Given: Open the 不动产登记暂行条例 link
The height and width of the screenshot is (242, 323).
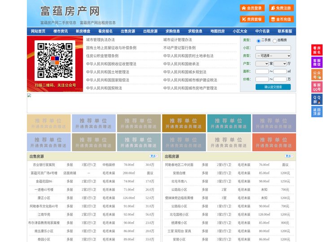Looking at the screenshot, I should (179, 48).
